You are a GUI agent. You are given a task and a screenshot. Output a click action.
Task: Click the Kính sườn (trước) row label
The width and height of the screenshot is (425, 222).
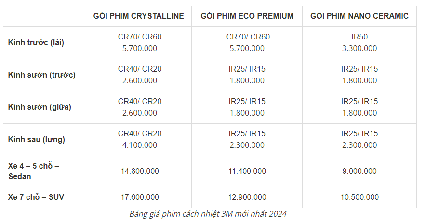point(42,75)
